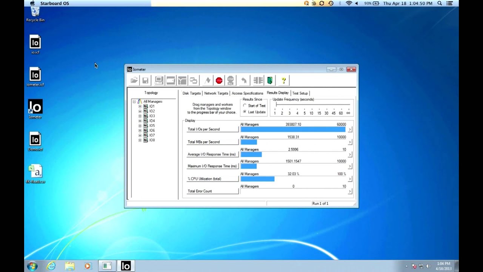Click Total Error Count button
483x272 pixels.
(213, 191)
